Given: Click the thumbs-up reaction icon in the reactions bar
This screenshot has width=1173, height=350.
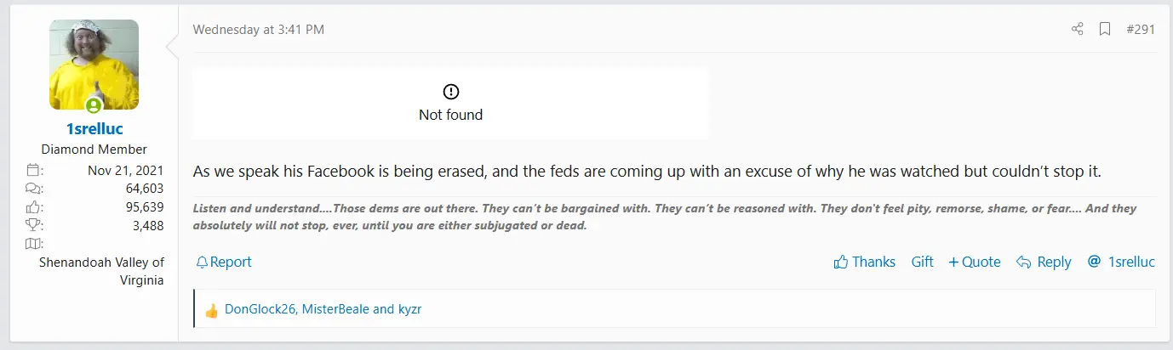Looking at the screenshot, I should pos(212,310).
